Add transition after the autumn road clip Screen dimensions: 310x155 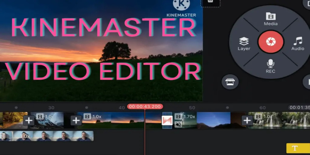(x=29, y=120)
